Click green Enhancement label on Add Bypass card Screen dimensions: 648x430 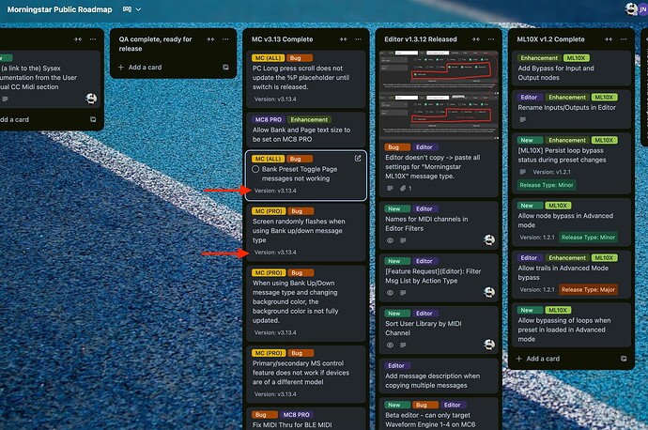(539, 58)
